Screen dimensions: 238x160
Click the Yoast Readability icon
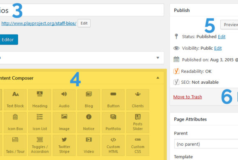point(176,71)
